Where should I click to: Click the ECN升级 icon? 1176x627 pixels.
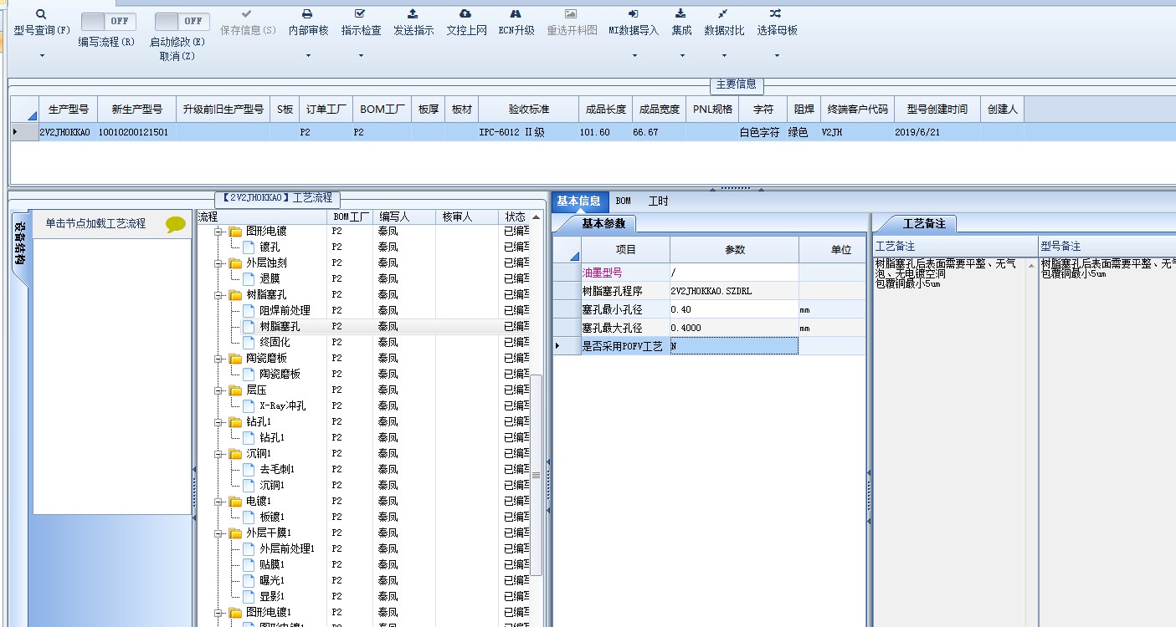tap(516, 14)
